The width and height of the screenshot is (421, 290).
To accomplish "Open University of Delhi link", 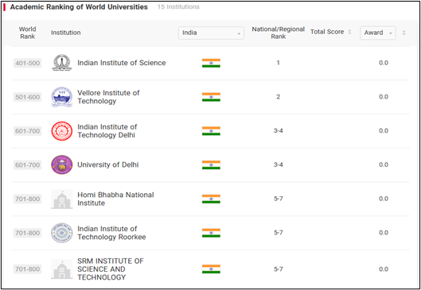I will point(108,164).
